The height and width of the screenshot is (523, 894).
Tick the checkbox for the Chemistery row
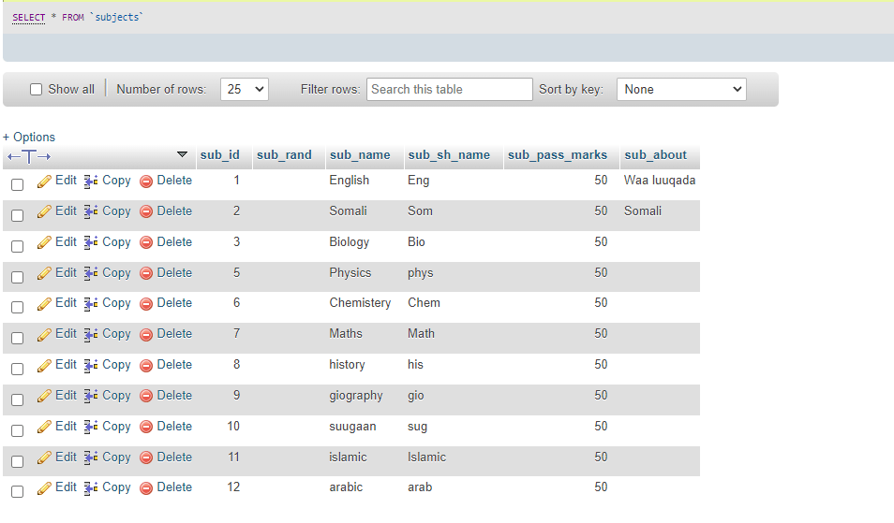pos(18,307)
